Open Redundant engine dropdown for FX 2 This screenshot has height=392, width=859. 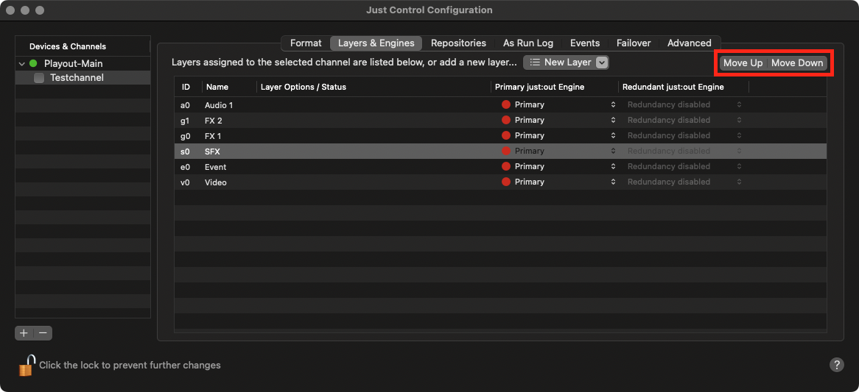739,120
